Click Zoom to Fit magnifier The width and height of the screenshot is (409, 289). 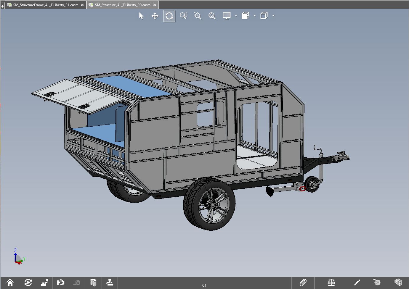point(212,16)
